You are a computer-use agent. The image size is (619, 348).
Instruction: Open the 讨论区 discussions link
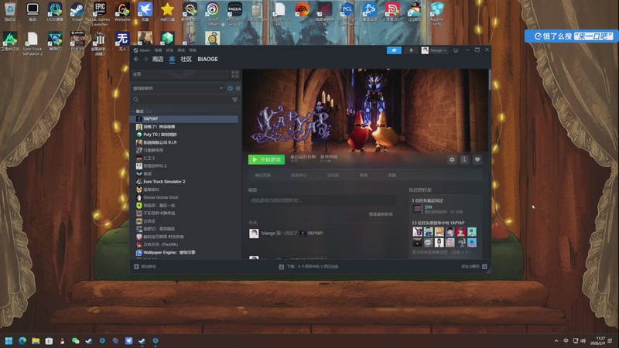[x=333, y=176]
